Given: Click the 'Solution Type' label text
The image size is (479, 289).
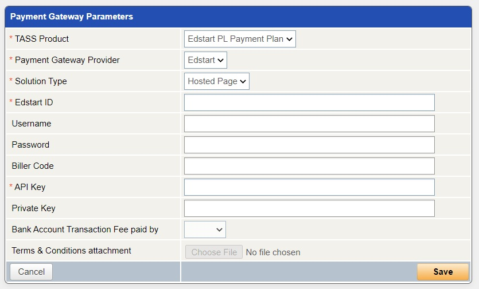Looking at the screenshot, I should [41, 81].
